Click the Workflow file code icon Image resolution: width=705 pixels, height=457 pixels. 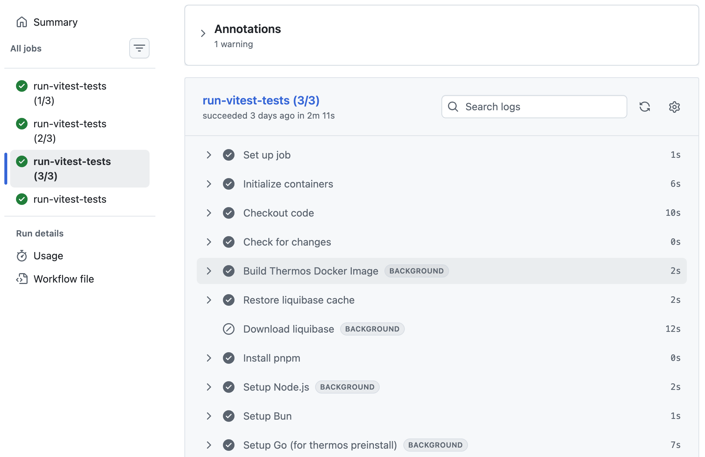tap(22, 279)
